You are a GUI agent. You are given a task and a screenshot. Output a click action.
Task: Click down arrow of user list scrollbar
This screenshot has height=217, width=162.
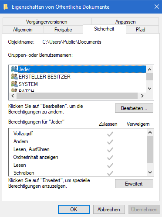pyautogui.click(x=150, y=89)
